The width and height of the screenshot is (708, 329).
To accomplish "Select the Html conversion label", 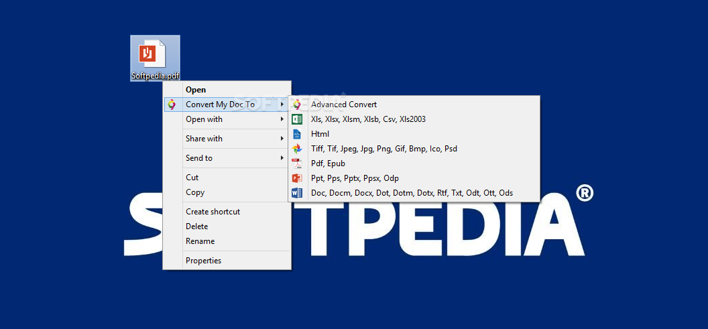I will (x=320, y=134).
